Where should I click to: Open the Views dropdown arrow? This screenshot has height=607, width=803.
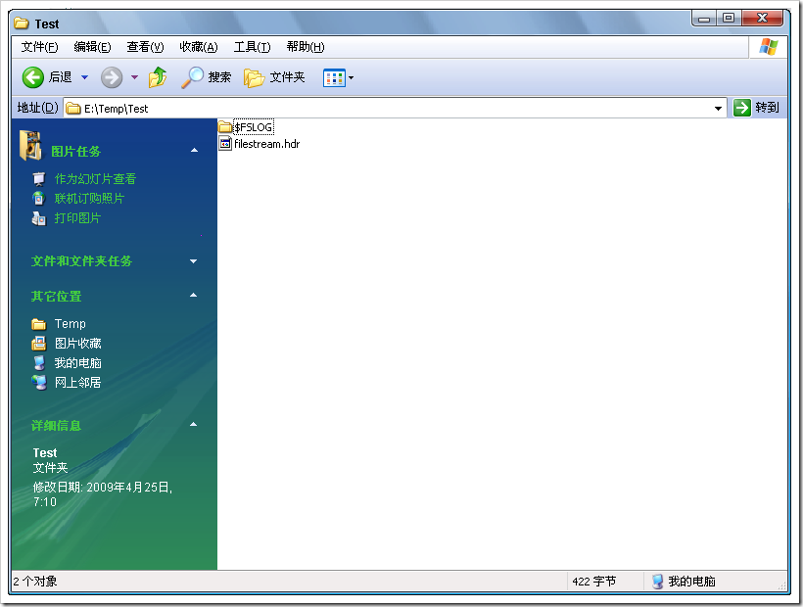pos(351,77)
